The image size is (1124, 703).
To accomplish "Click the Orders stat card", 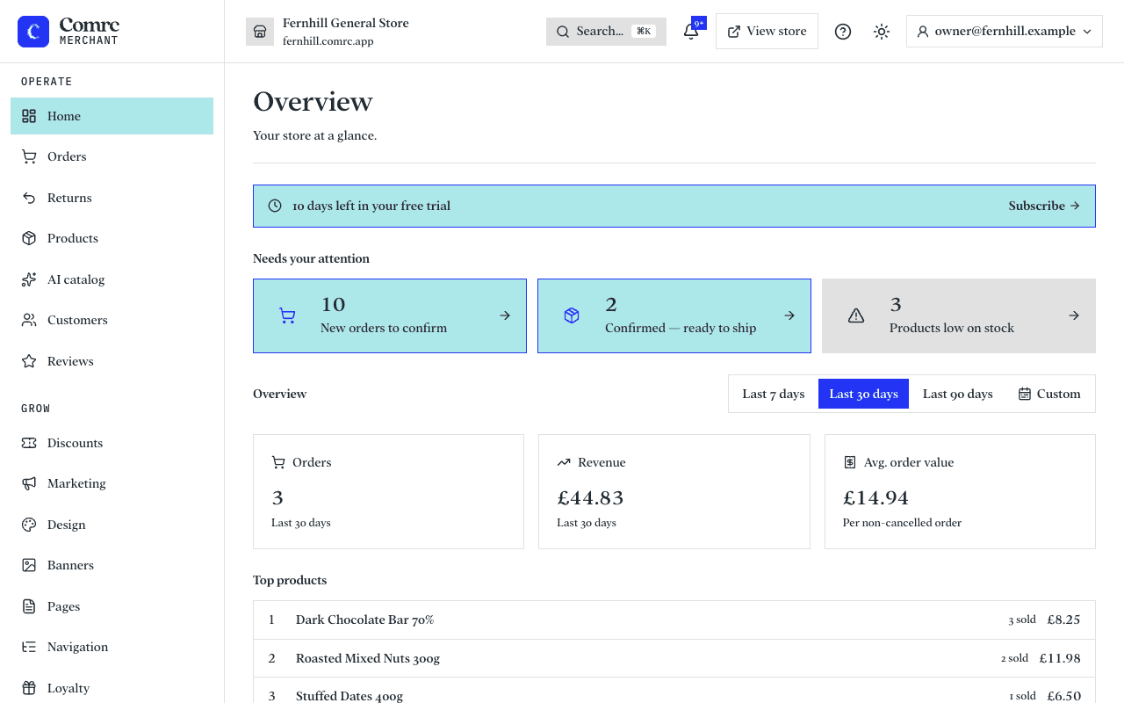I will pyautogui.click(x=388, y=491).
